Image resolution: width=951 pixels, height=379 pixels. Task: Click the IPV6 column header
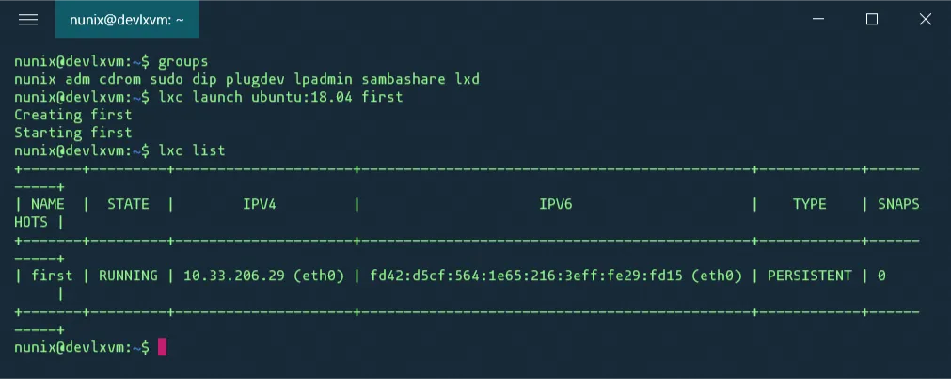[555, 204]
